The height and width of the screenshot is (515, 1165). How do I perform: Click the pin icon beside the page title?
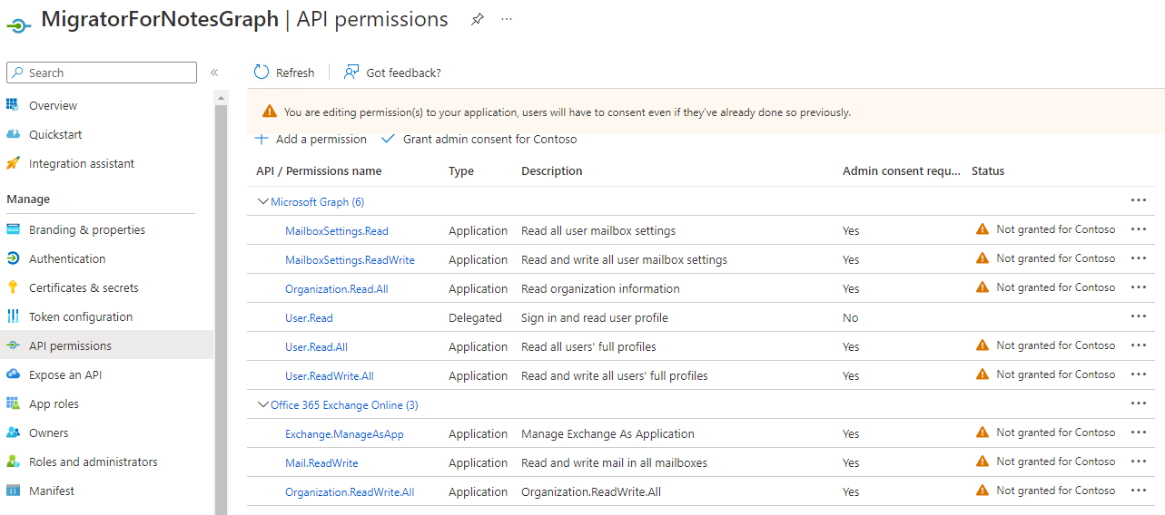point(478,19)
